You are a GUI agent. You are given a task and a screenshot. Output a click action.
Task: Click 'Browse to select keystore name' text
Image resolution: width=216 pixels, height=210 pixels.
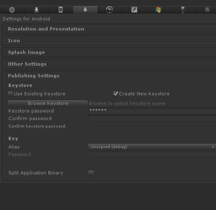127,103
